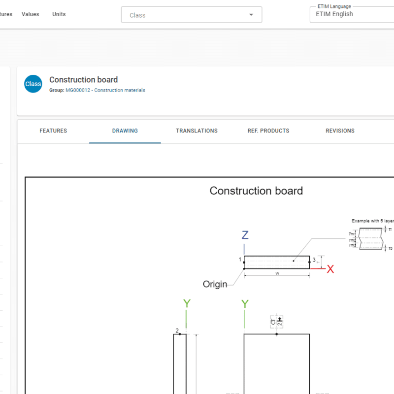Open the Class dropdown arrow

[251, 15]
